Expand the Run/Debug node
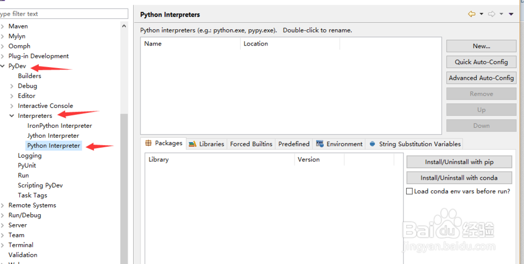Screen dimensions: 524x264 (x=2, y=215)
